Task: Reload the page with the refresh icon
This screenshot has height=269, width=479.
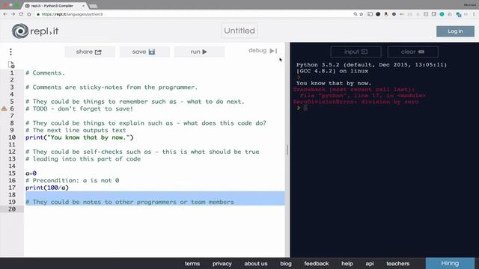Action: (x=21, y=14)
